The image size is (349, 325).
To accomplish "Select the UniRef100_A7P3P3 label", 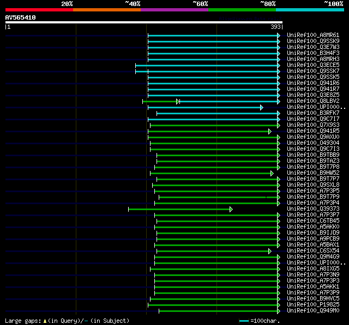I will [x=313, y=281].
